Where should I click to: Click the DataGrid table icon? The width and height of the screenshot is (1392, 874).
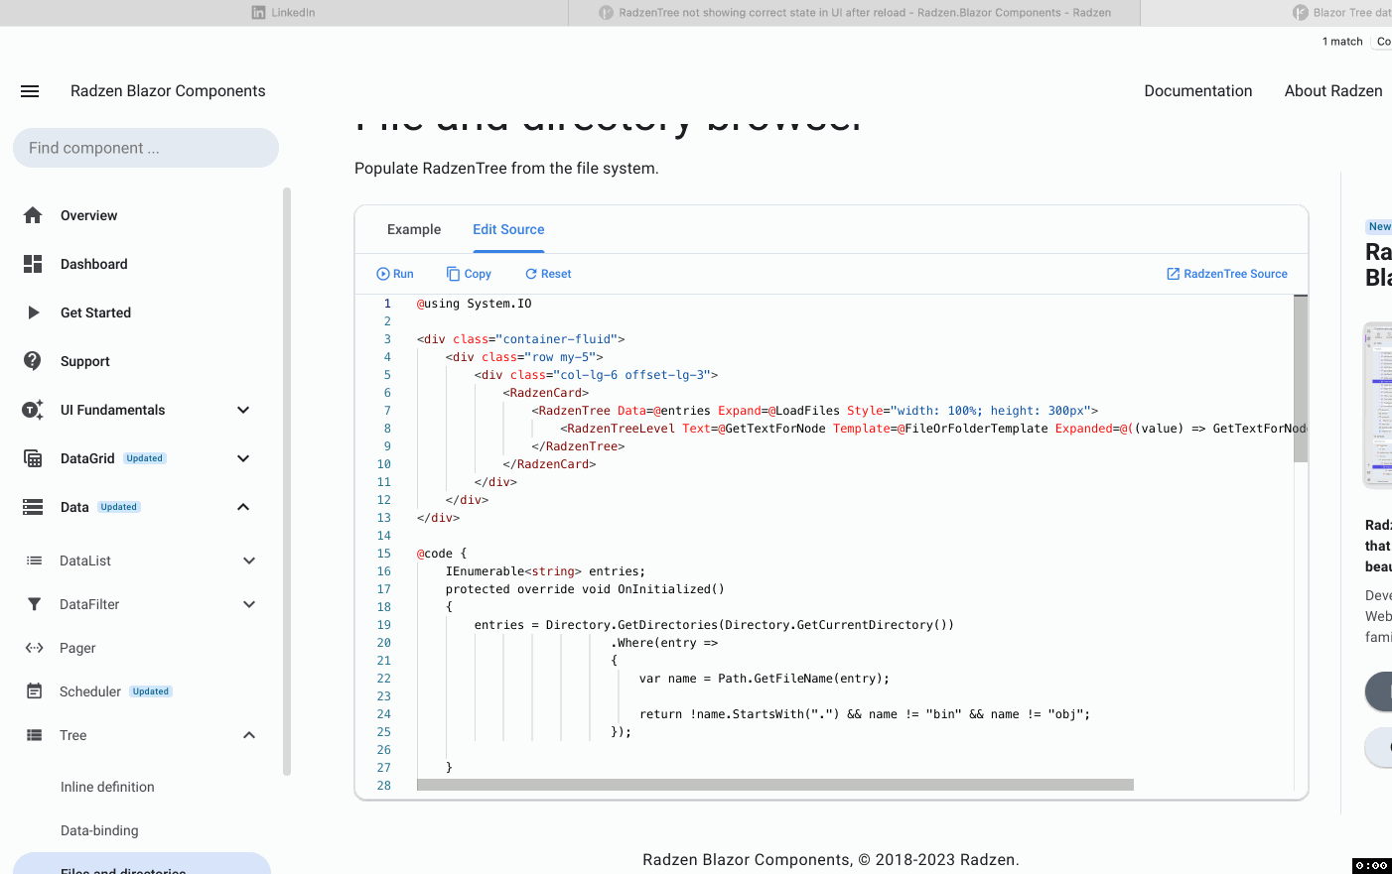[x=33, y=458]
